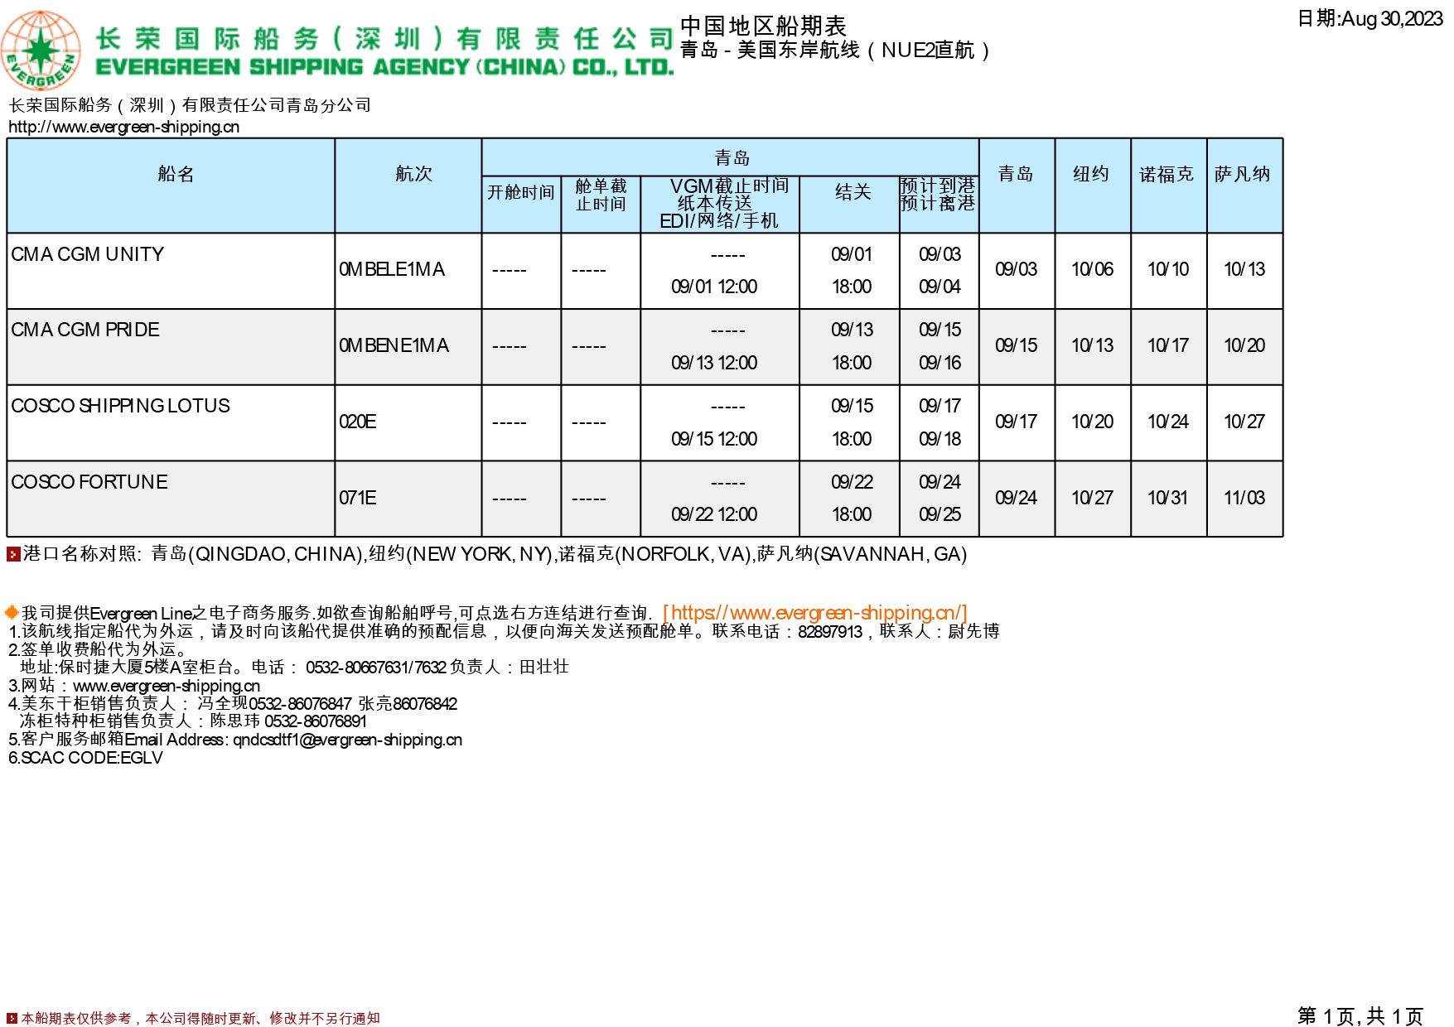Click the red bullet icon in footer disclaimer

coord(12,1018)
